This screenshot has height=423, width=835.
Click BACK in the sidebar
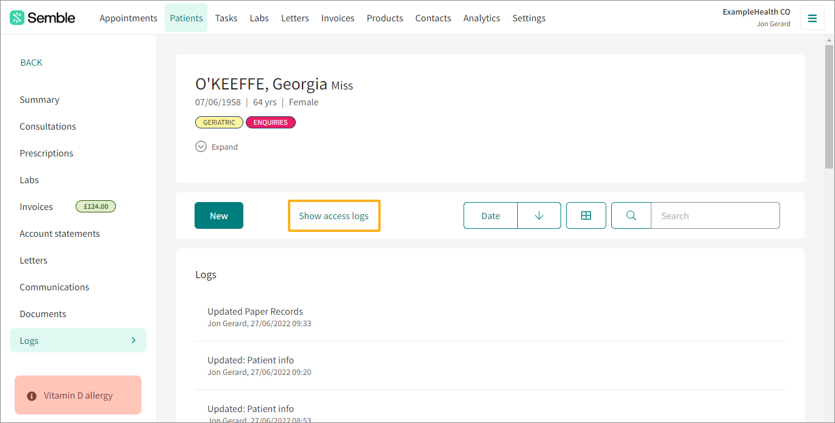click(31, 63)
